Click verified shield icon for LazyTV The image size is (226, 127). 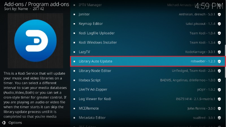coord(219,52)
